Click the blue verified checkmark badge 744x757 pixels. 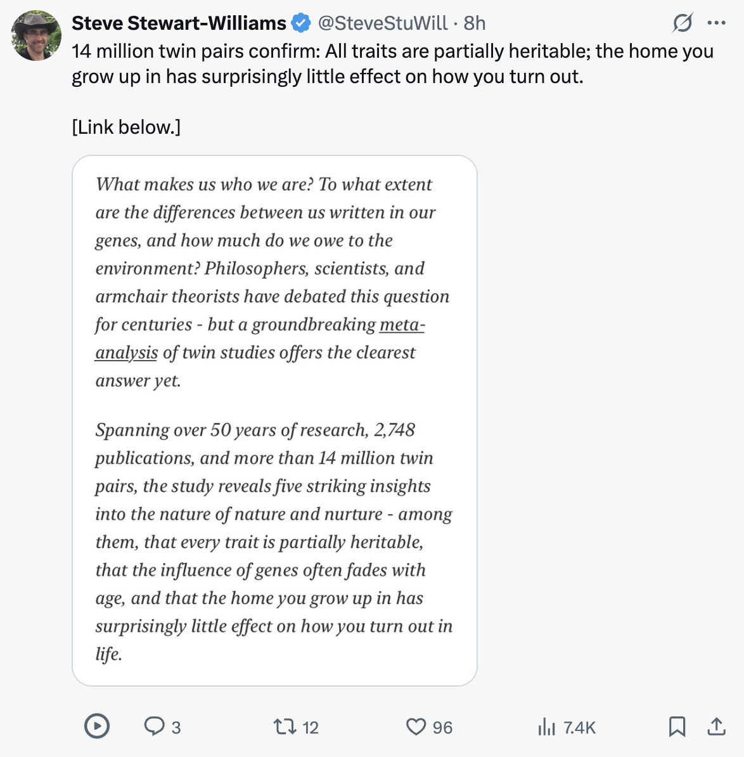[301, 23]
